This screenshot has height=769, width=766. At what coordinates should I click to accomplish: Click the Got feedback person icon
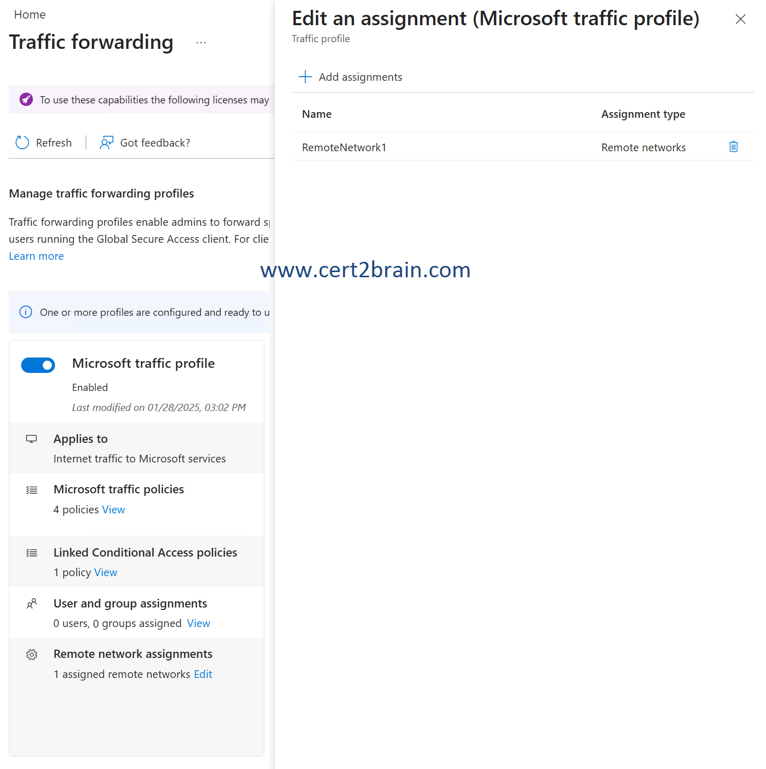click(x=106, y=142)
